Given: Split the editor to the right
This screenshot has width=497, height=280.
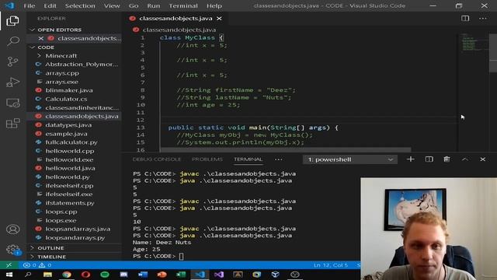Looking at the screenshot, I should pos(465,19).
